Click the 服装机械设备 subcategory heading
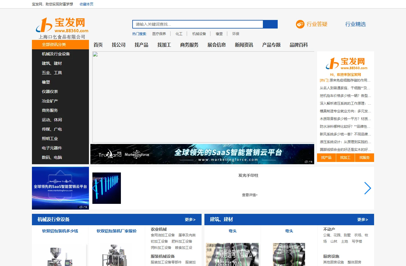The width and height of the screenshot is (406, 266). pyautogui.click(x=163, y=256)
